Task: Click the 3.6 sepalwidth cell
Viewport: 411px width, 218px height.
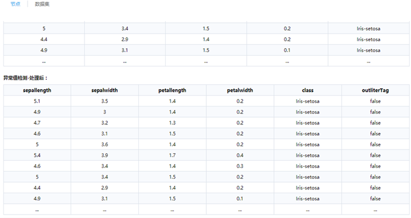Action: (x=104, y=144)
